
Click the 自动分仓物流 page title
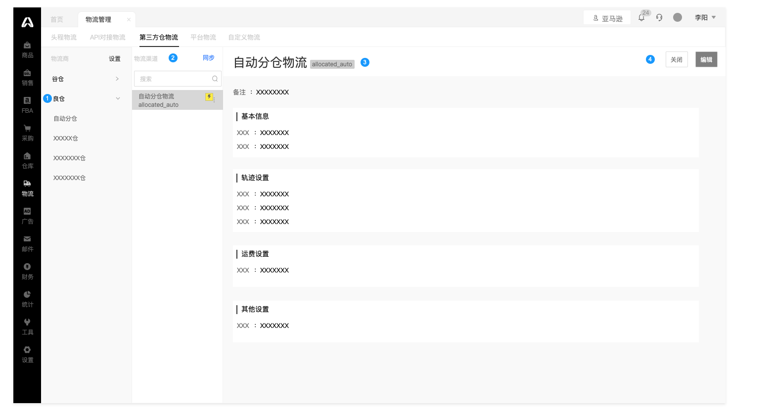click(x=270, y=62)
